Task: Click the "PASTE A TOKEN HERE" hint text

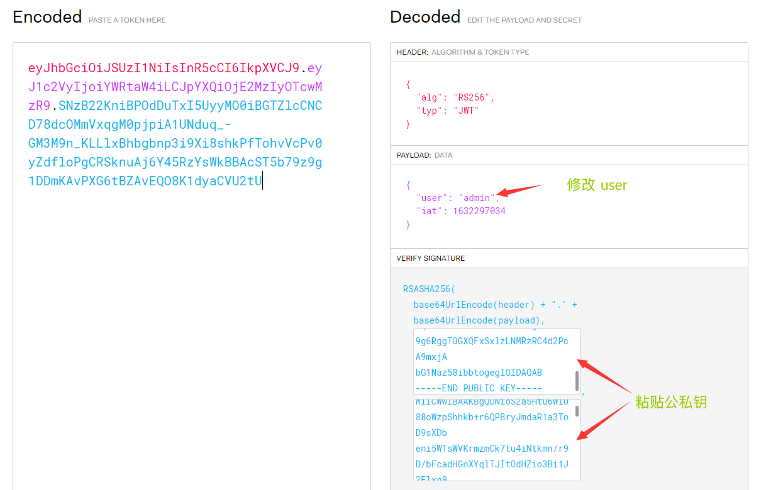Action: pos(127,20)
